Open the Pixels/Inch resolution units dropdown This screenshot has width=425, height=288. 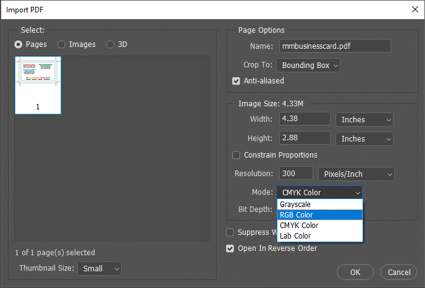pyautogui.click(x=357, y=175)
